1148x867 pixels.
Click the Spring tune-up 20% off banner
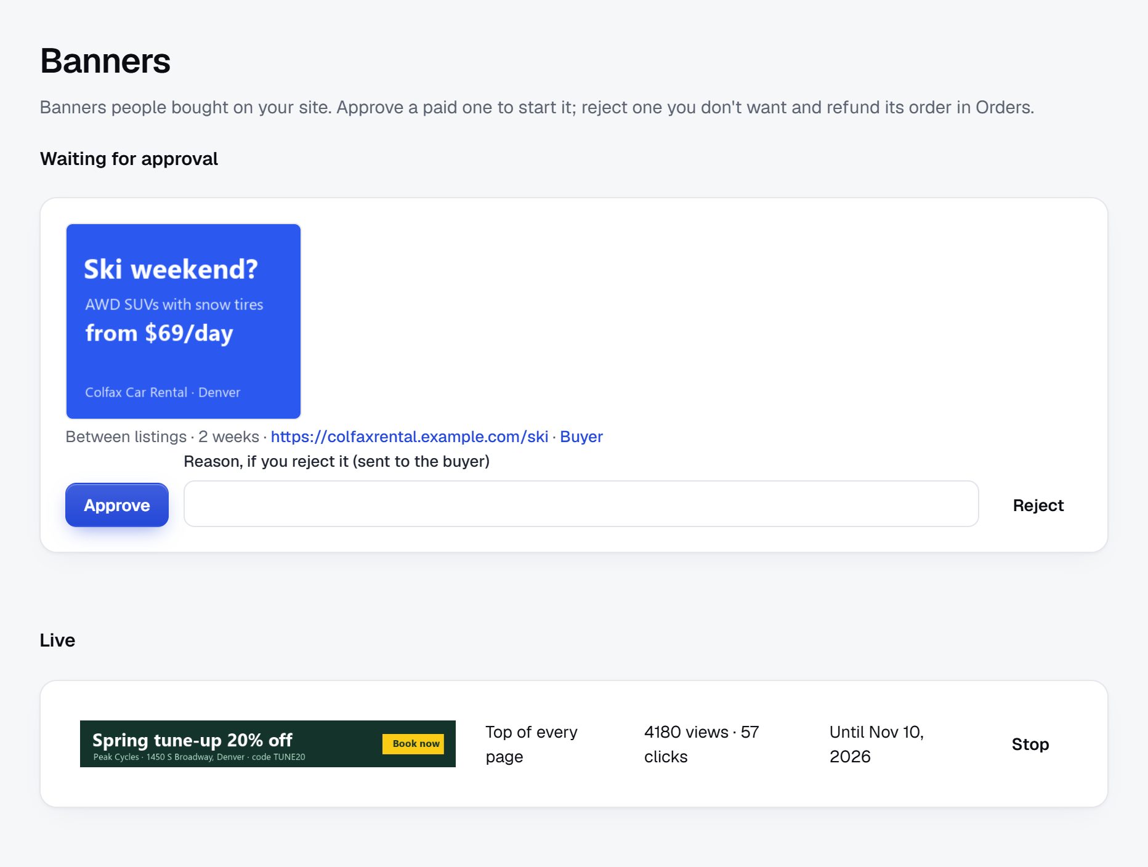pyautogui.click(x=268, y=744)
